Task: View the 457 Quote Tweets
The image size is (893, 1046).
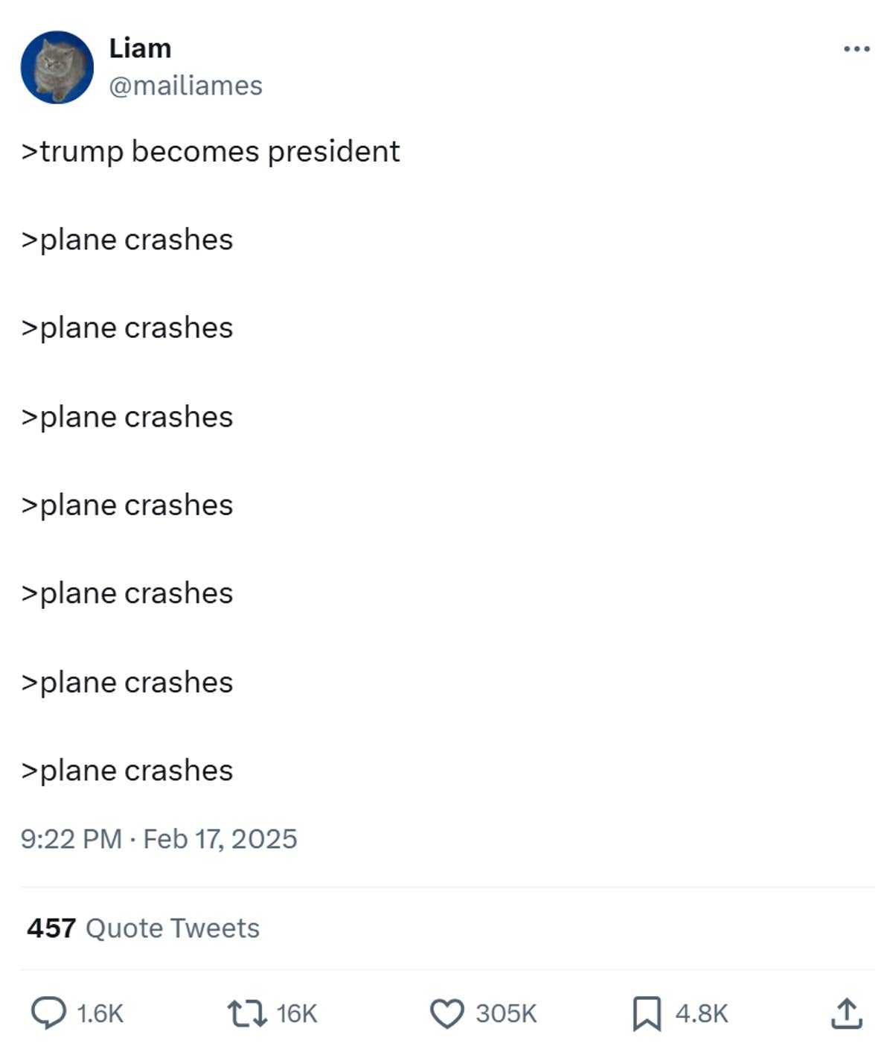Action: pos(144,928)
